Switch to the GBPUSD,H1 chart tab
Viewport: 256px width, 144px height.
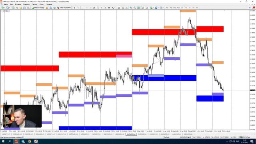[188, 134]
